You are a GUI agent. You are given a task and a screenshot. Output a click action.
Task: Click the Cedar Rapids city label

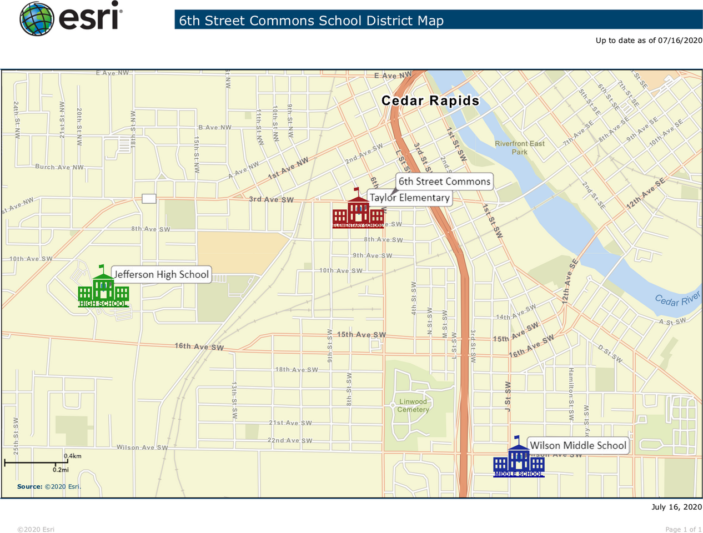coord(430,100)
